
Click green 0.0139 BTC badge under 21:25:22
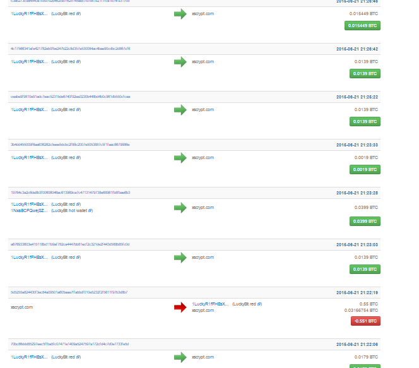(x=365, y=122)
